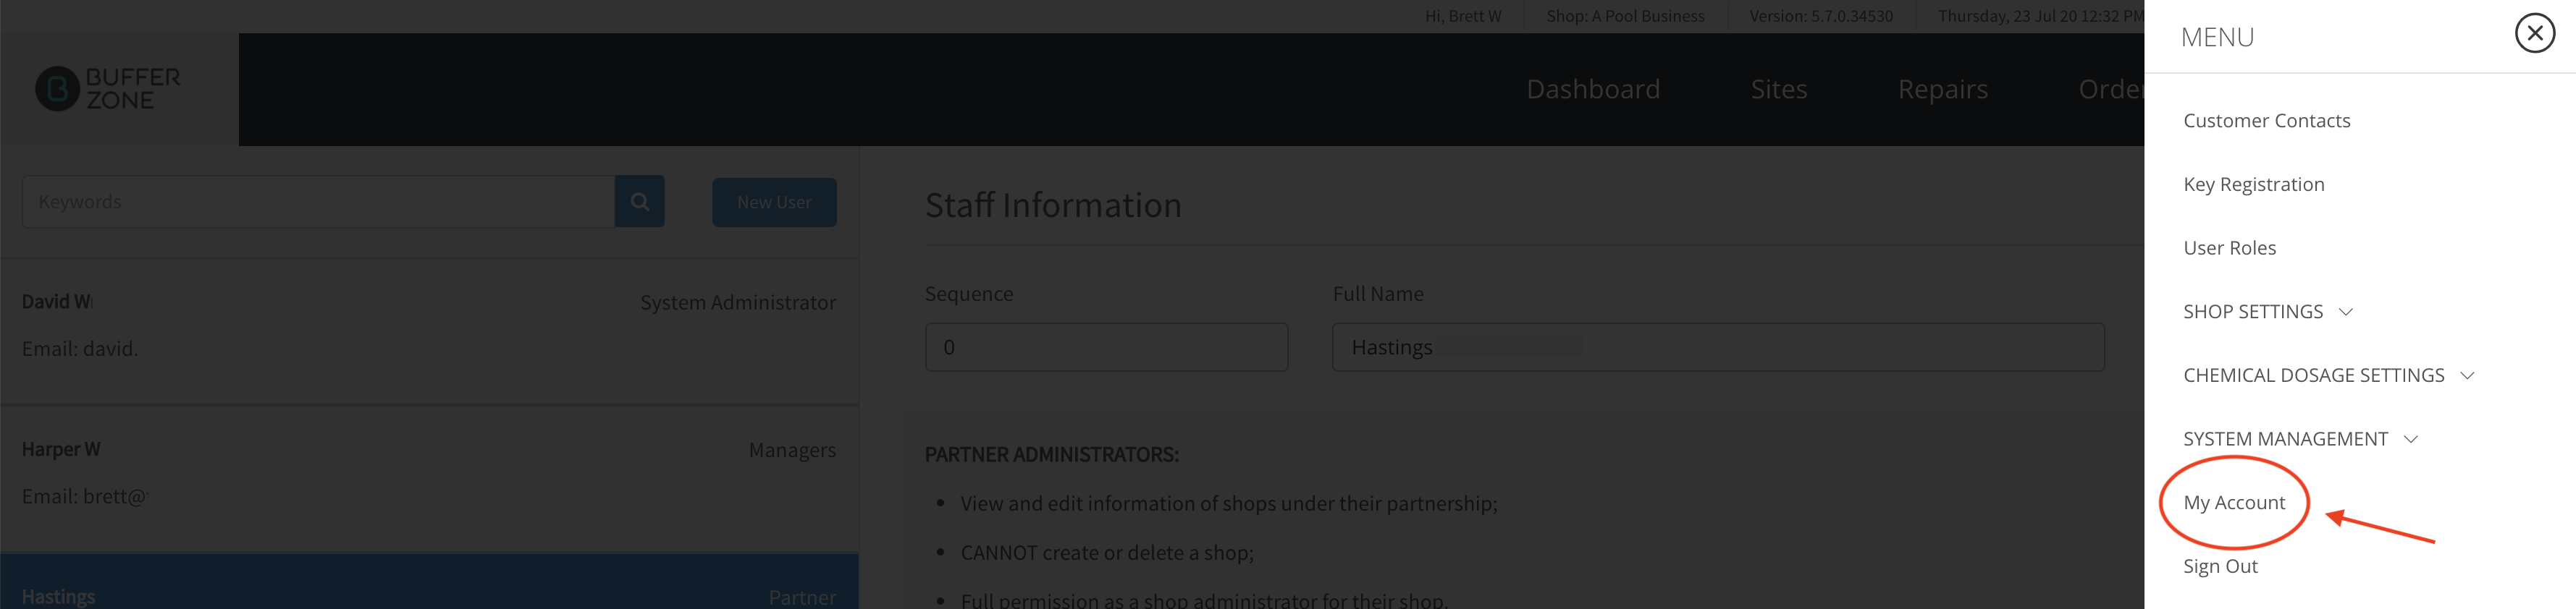Open the Repairs tab

1942,89
